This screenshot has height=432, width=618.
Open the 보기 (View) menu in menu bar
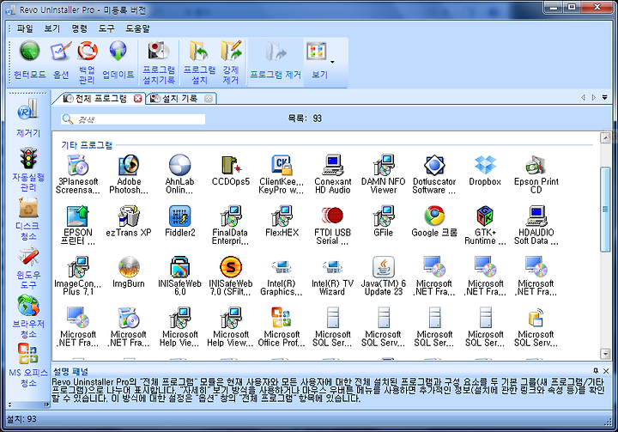click(x=52, y=28)
